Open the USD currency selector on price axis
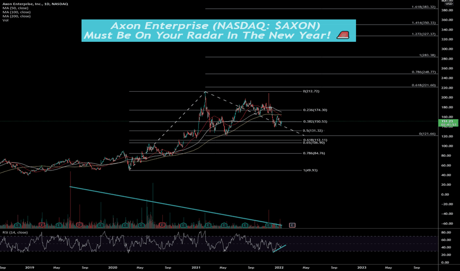This screenshot has width=460, height=271. (x=449, y=4)
